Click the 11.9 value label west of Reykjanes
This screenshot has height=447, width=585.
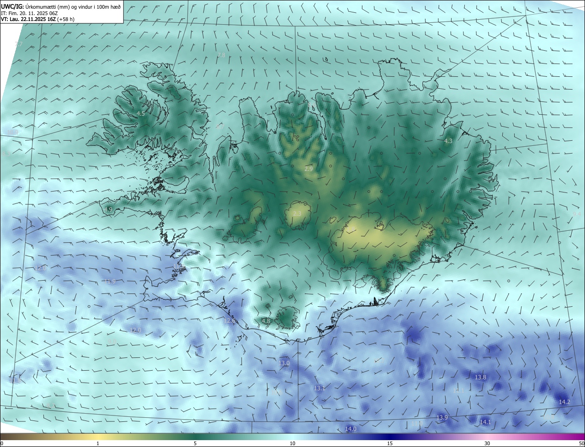pyautogui.click(x=110, y=282)
